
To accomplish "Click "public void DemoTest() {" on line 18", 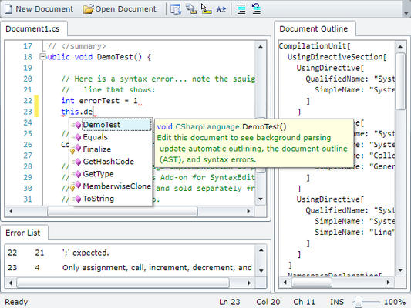I will 98,57.
